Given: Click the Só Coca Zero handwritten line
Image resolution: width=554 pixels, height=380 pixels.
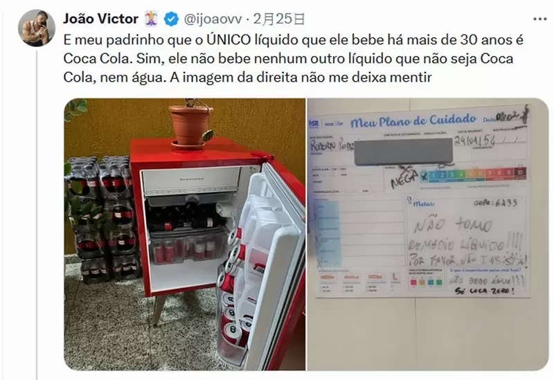Looking at the screenshot, I should pyautogui.click(x=484, y=291).
